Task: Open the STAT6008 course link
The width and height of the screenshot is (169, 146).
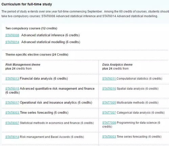Action: 12,35
